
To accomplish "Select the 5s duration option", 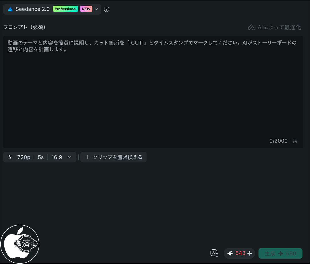I will [41, 157].
